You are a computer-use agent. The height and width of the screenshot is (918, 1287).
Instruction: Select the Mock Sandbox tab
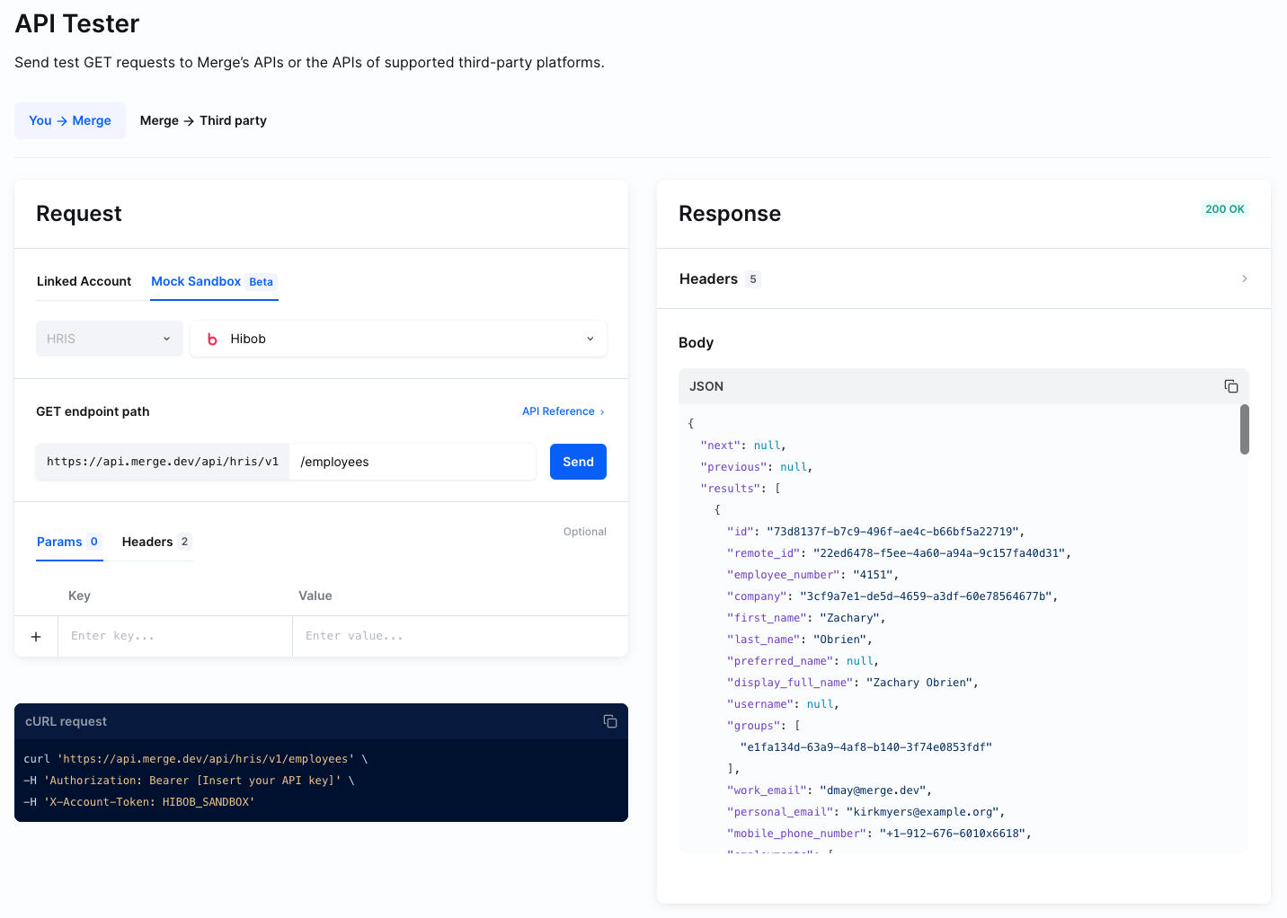pos(214,281)
